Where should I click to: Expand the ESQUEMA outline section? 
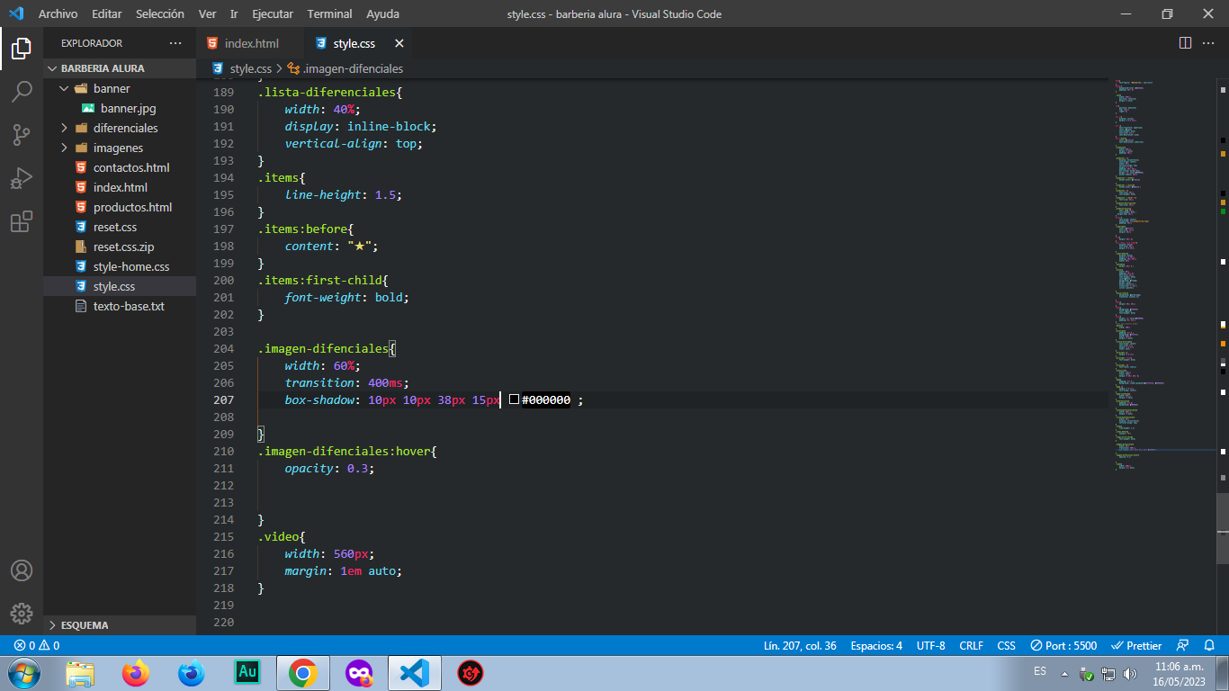pos(120,625)
